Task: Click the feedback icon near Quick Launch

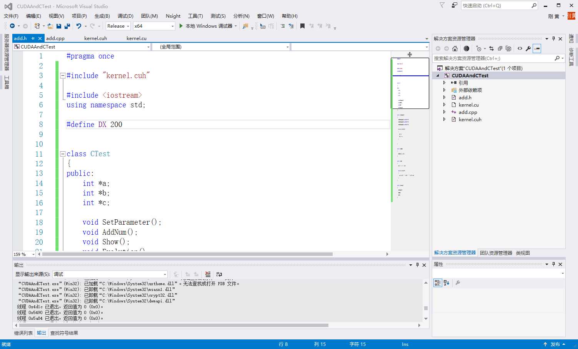Action: 455,5
